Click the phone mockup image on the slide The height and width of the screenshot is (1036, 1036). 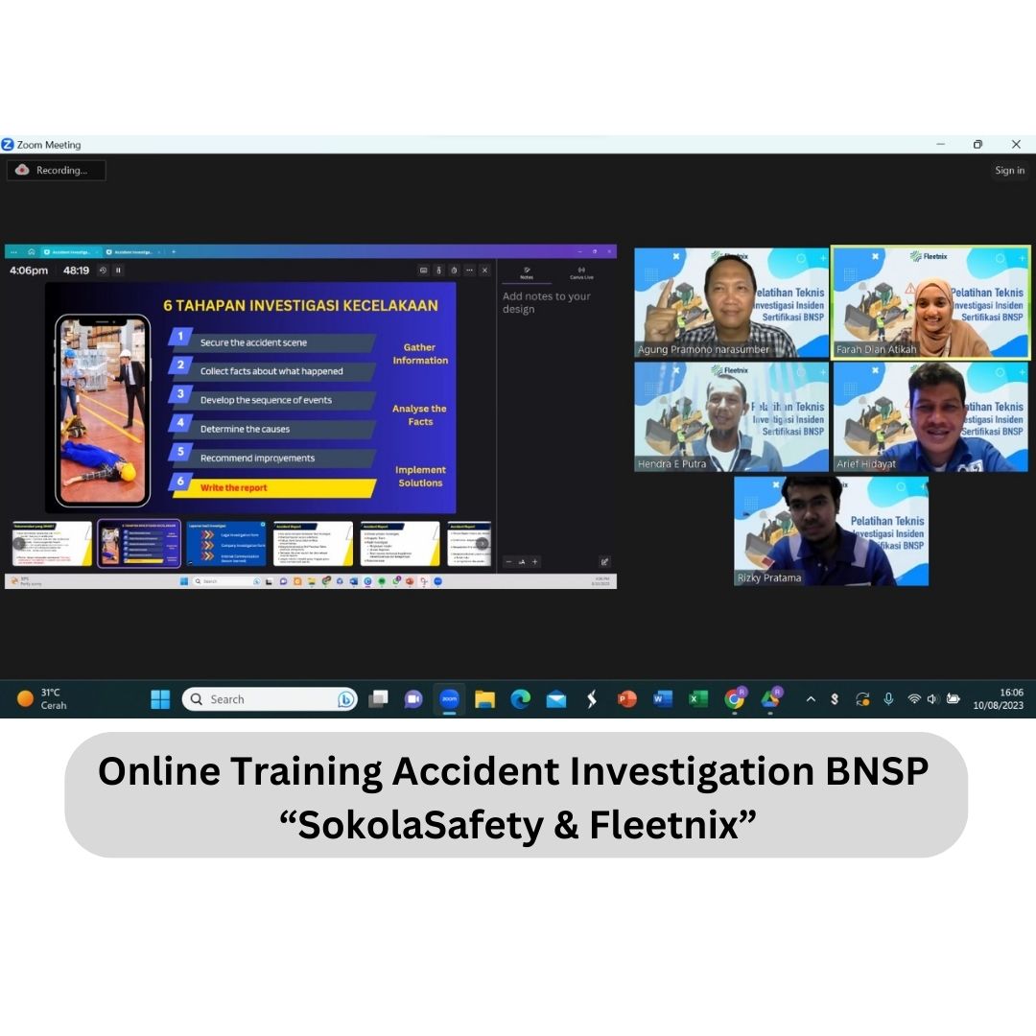(103, 411)
